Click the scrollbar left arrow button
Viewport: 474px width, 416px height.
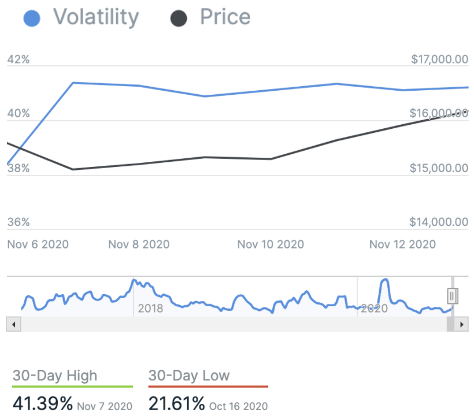click(13, 324)
